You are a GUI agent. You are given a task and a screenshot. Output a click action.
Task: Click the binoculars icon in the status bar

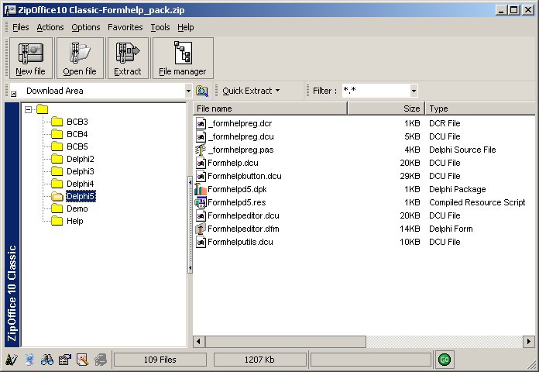(x=46, y=360)
